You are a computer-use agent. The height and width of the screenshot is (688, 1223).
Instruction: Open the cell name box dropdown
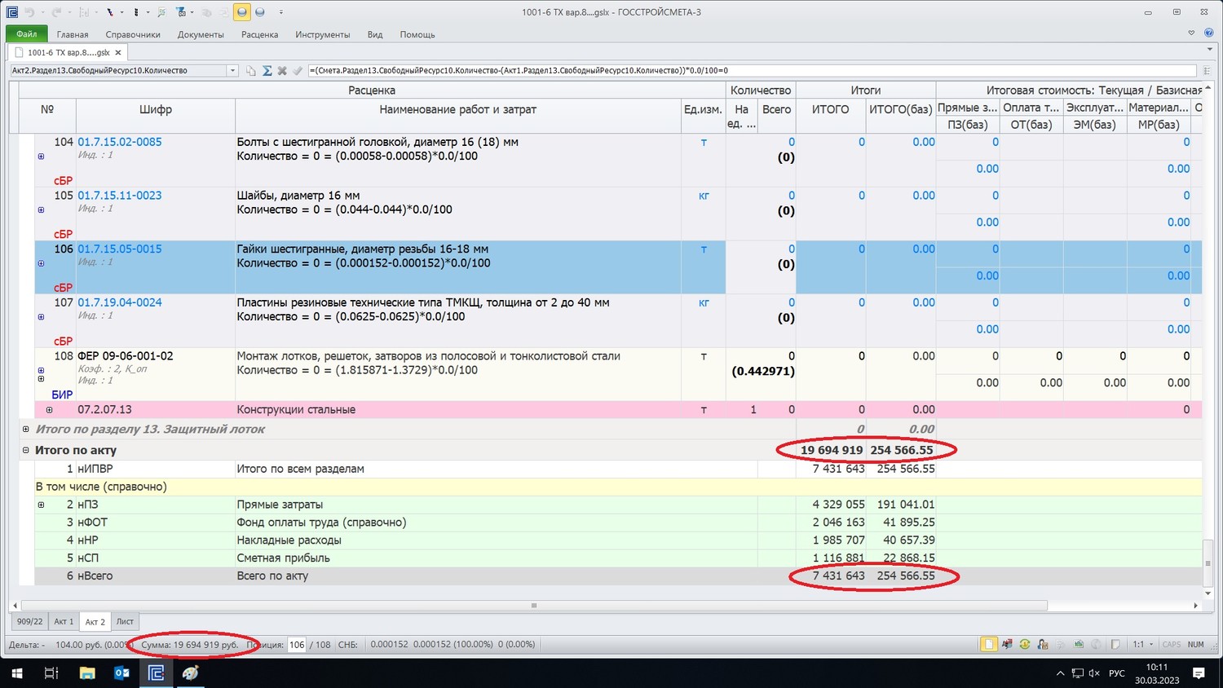[232, 71]
